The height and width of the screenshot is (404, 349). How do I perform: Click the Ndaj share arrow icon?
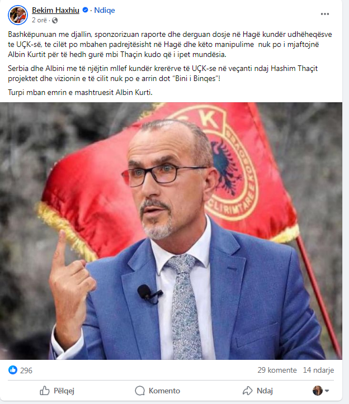click(248, 391)
